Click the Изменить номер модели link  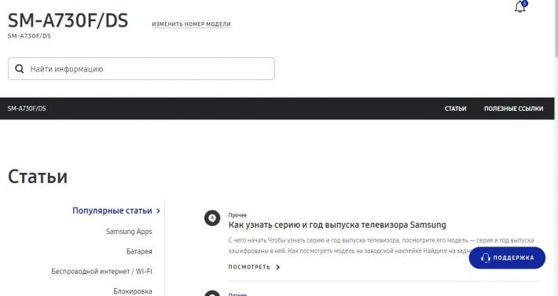192,24
